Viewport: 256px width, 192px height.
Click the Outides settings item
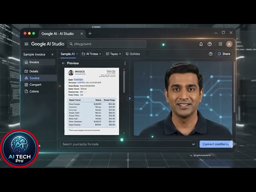pyautogui.click(x=133, y=54)
